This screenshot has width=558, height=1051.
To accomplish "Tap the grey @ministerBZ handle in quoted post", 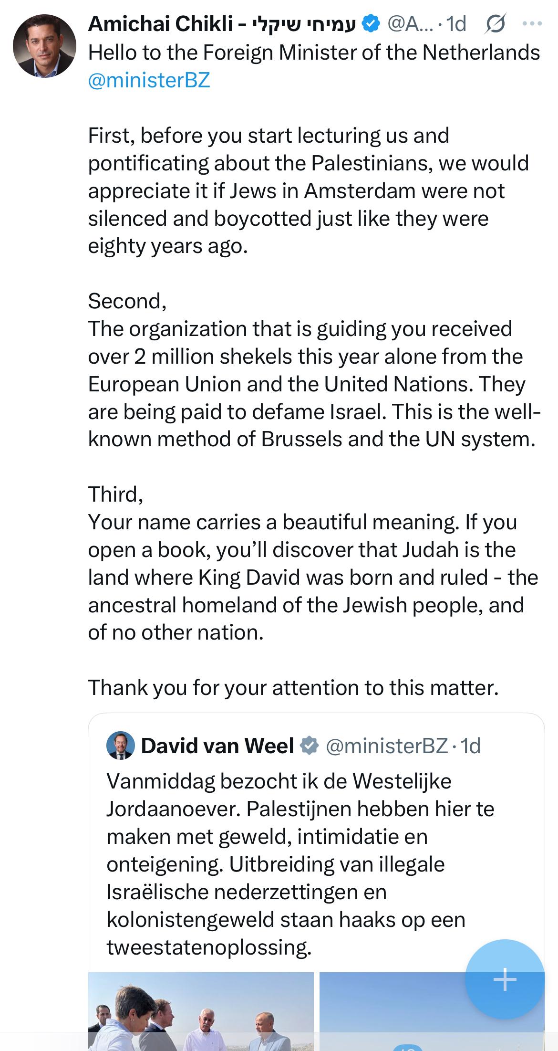I will click(386, 746).
